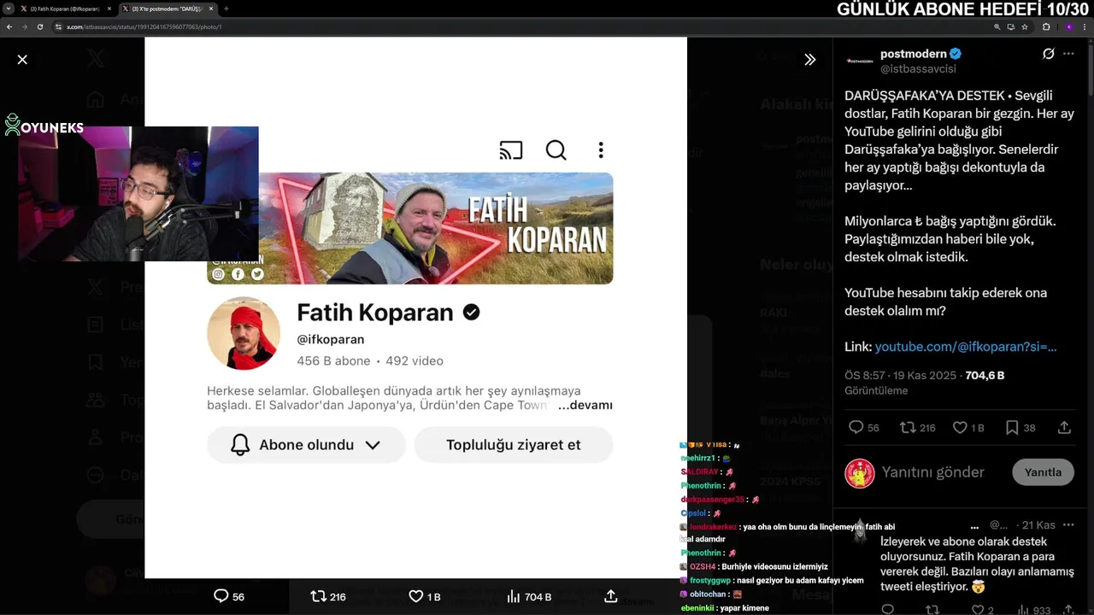1094x615 pixels.
Task: Open the purple browser profile avatar
Action: 1068,26
